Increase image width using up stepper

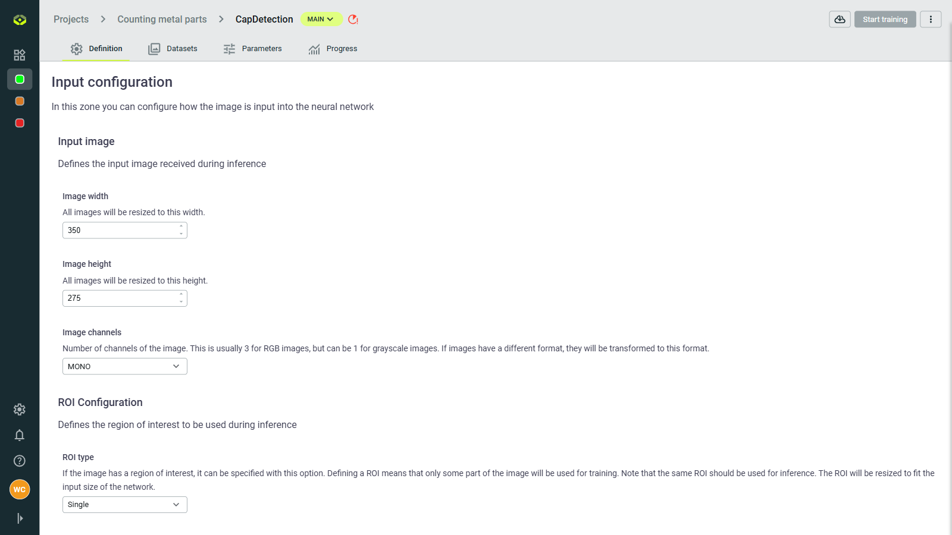(181, 226)
